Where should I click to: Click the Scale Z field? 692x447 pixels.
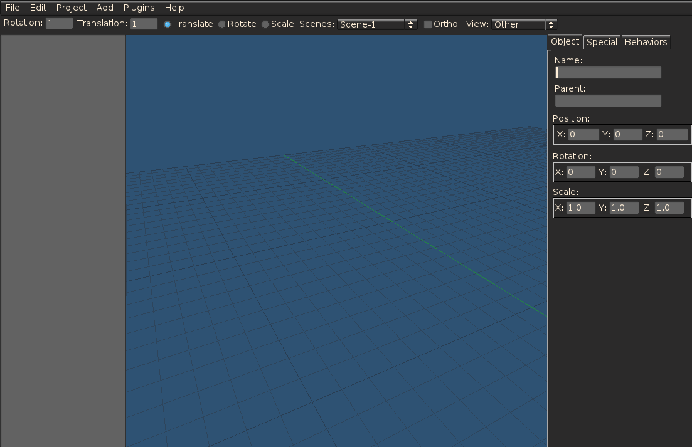[x=669, y=208]
